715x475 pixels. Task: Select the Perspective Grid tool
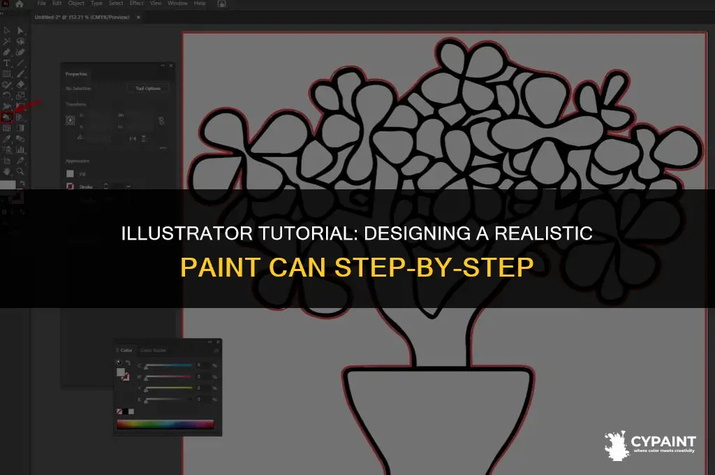point(20,118)
